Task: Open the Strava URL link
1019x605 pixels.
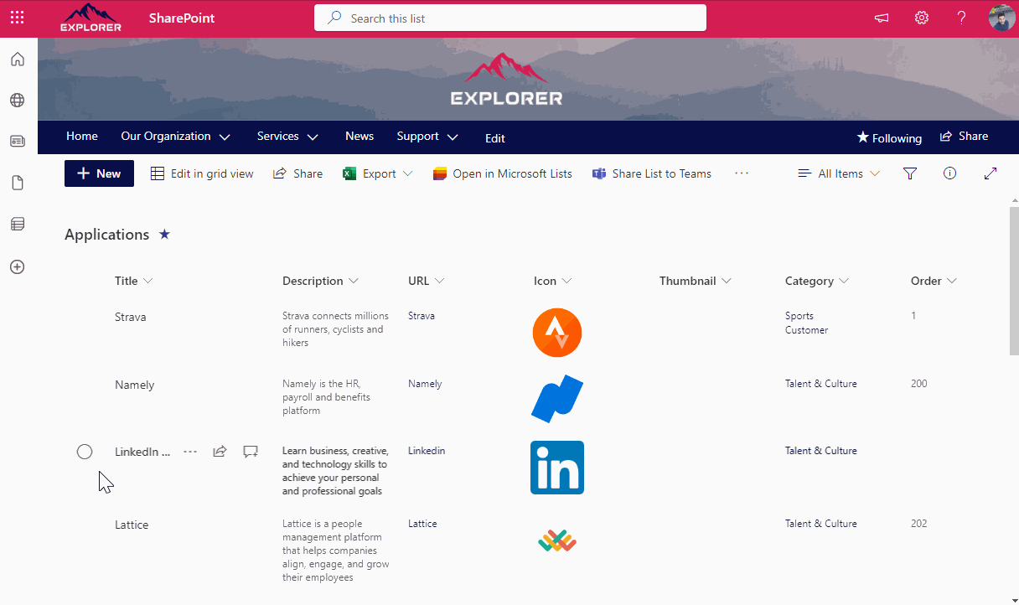Action: click(422, 316)
